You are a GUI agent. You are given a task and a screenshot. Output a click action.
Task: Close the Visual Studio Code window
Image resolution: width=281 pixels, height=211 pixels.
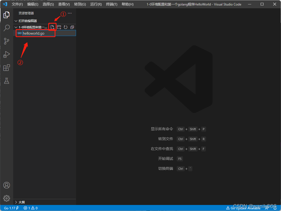pyautogui.click(x=274, y=4)
